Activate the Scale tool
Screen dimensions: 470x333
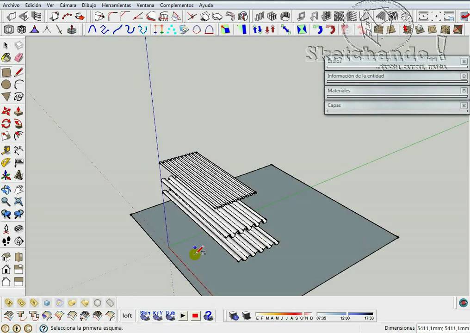tap(6, 136)
